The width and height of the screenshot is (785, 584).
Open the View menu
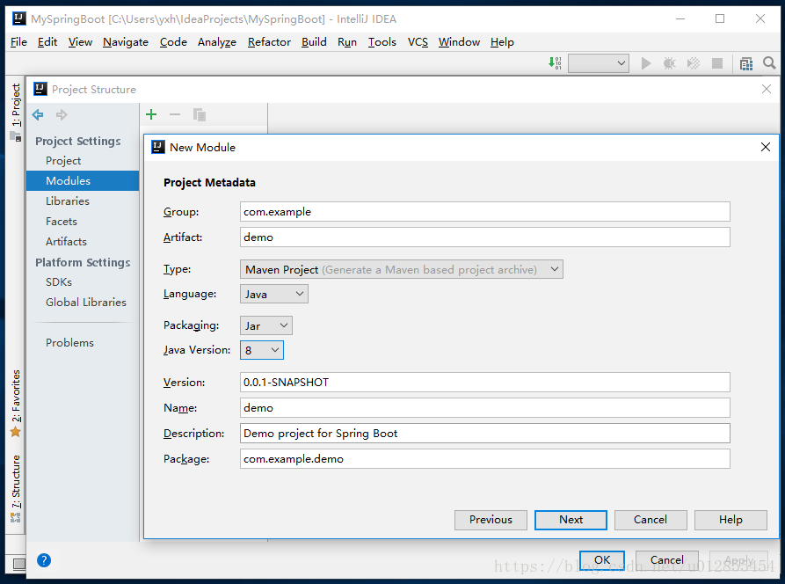[x=80, y=42]
